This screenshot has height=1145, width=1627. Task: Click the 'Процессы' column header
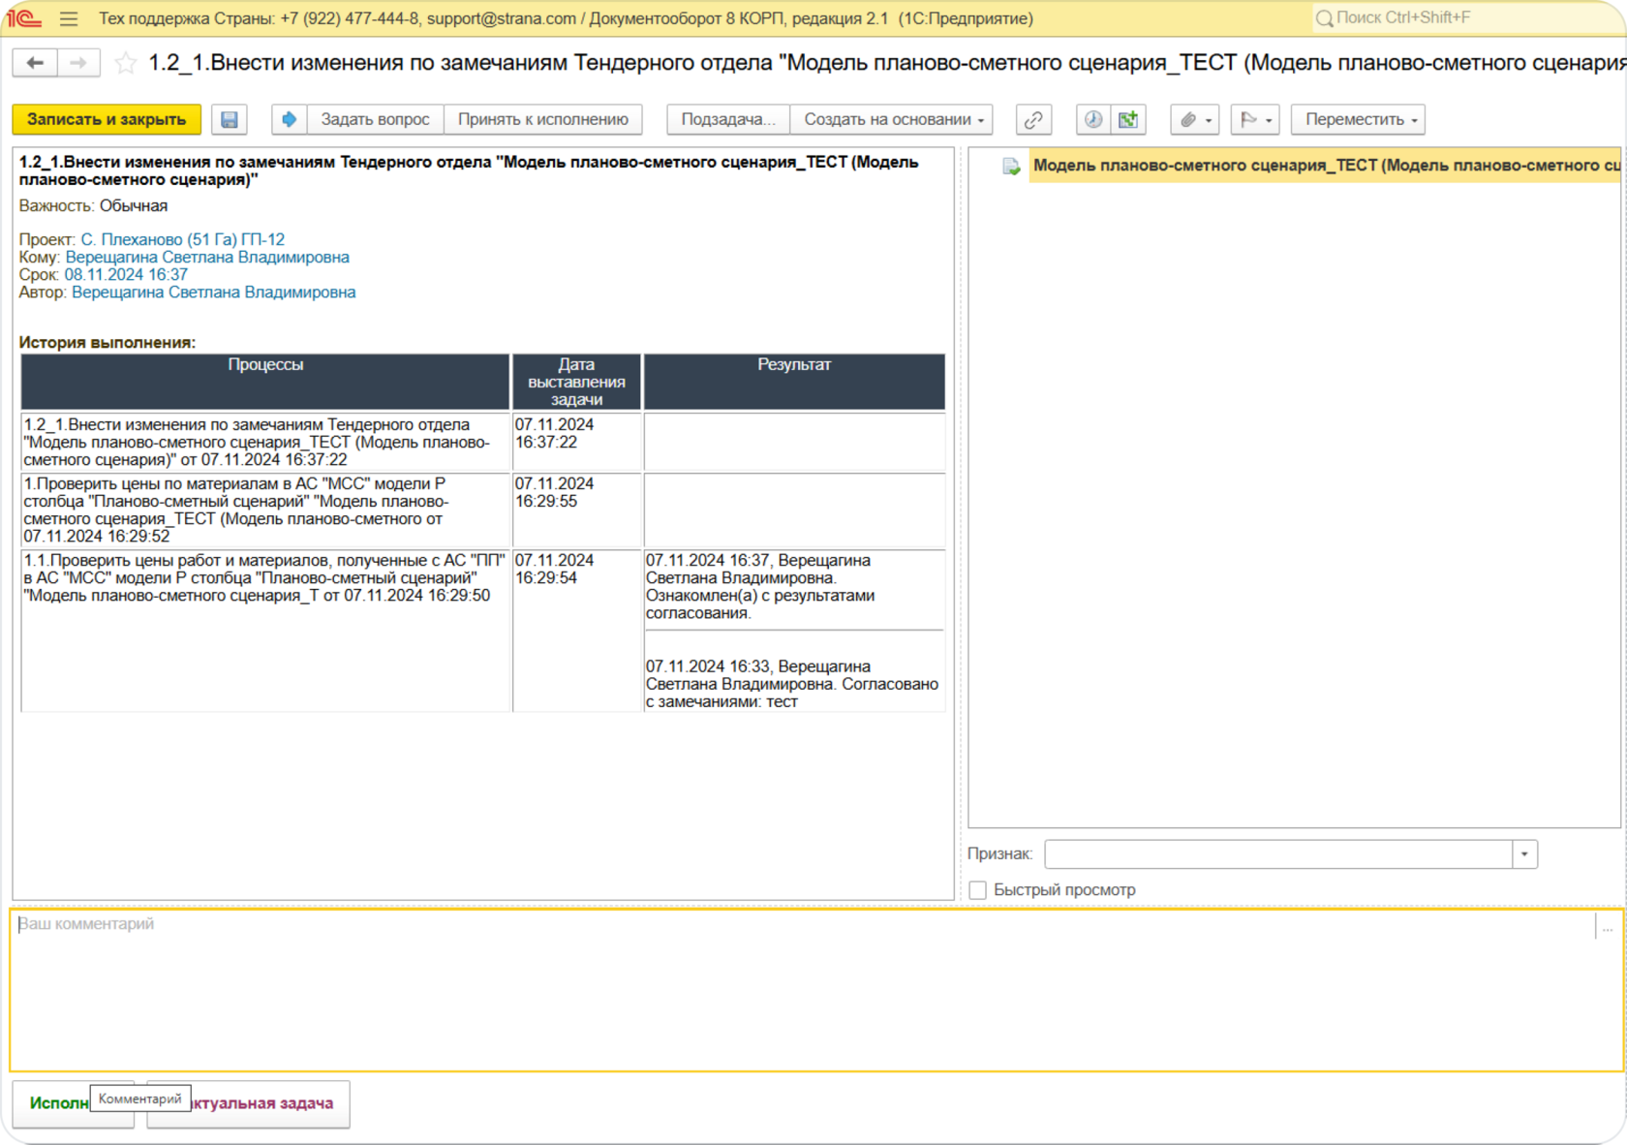265,382
